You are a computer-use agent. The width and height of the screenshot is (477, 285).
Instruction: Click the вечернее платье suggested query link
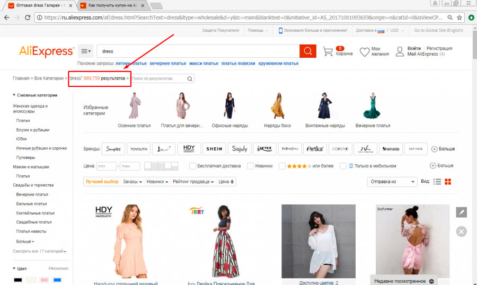[168, 64]
